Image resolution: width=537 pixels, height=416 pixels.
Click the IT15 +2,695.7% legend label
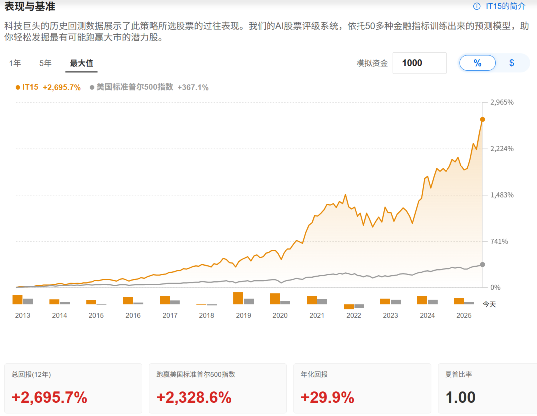(x=51, y=87)
